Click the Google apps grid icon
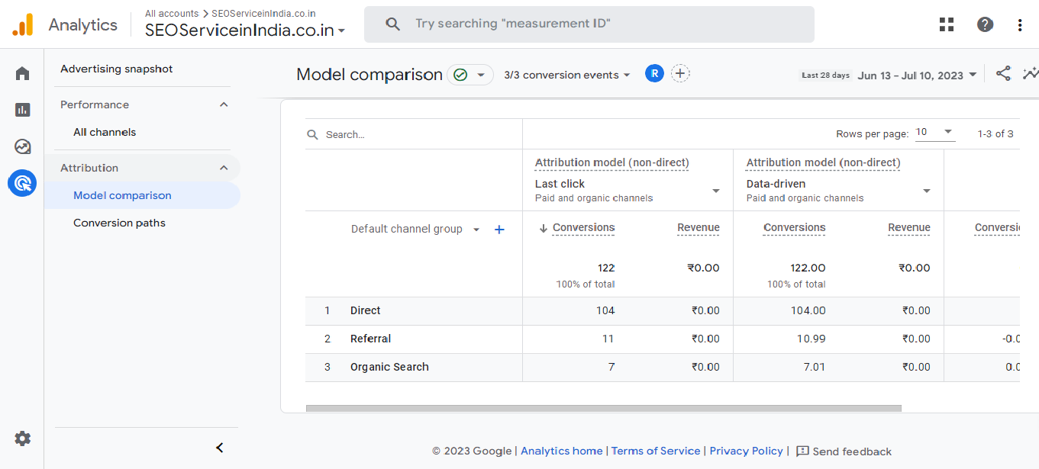The height and width of the screenshot is (469, 1039). (947, 24)
